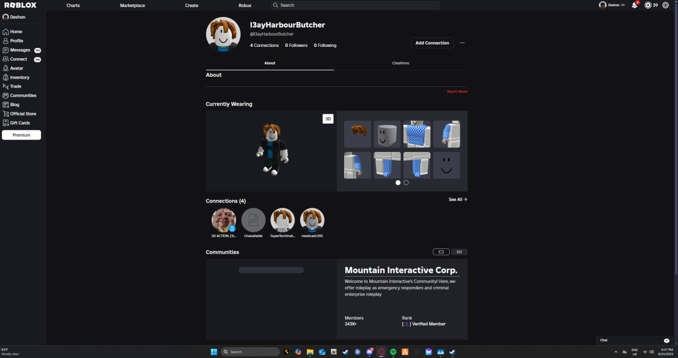Open Avatar in the left sidebar
This screenshot has width=678, height=358.
point(16,68)
